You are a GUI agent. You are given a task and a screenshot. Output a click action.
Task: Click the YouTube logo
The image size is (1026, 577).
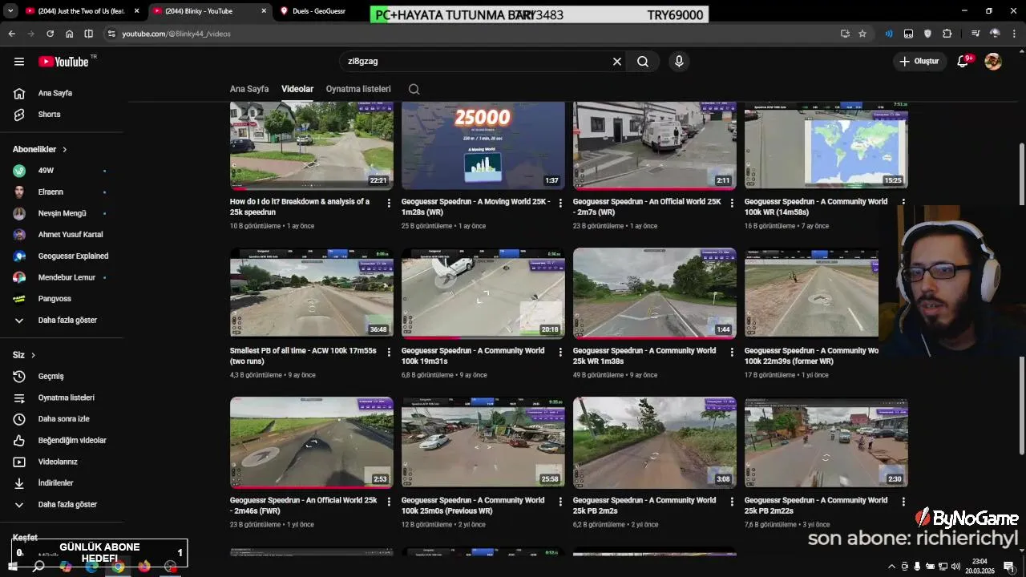(63, 62)
